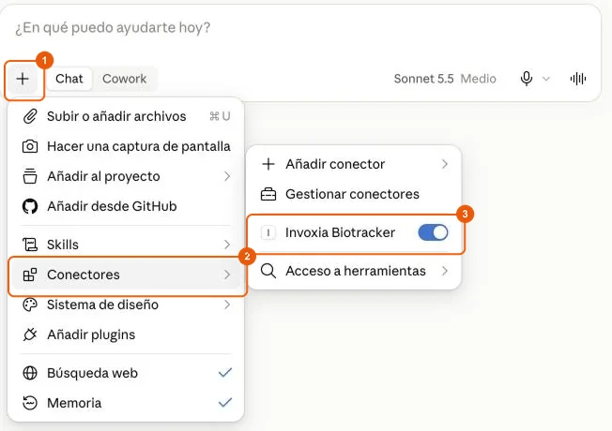This screenshot has height=431, width=612.
Task: Click the Acceso a herramientas label
Action: [356, 271]
